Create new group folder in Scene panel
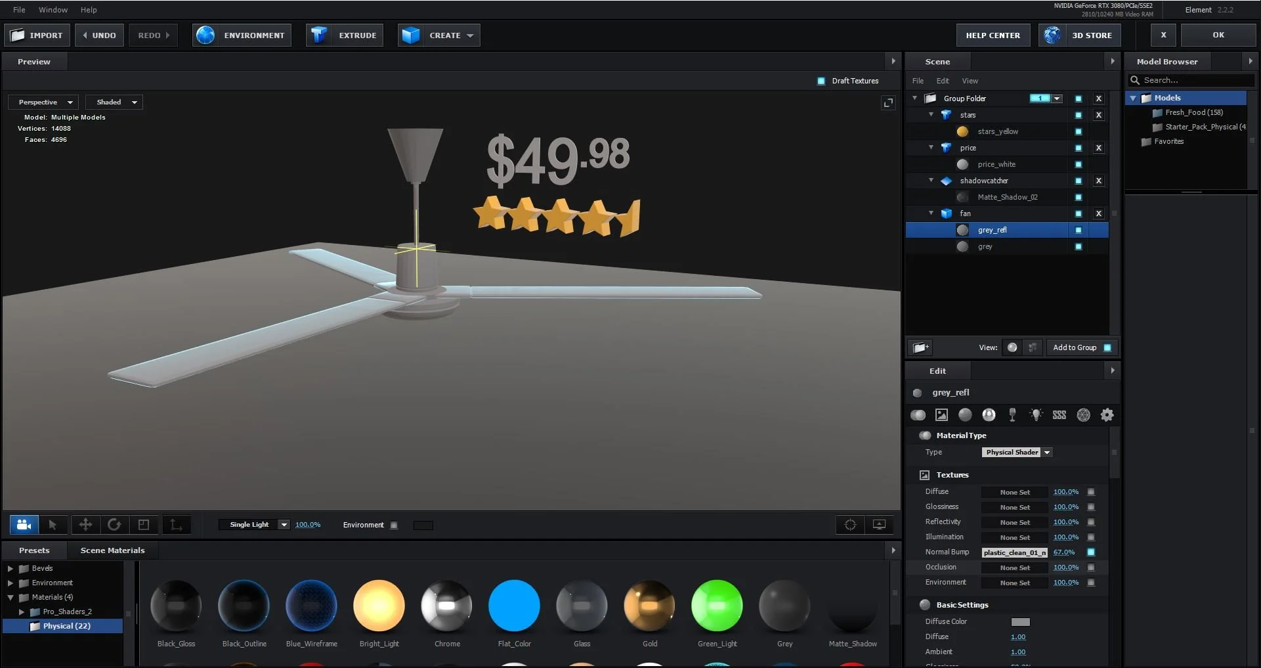Viewport: 1261px width, 668px height. click(920, 347)
